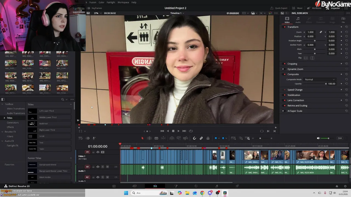Collapse the Titles list section
The image size is (351, 197).
point(71,104)
